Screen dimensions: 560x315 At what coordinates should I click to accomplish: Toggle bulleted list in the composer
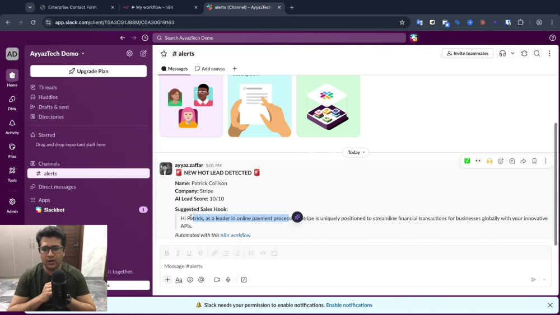(x=237, y=253)
